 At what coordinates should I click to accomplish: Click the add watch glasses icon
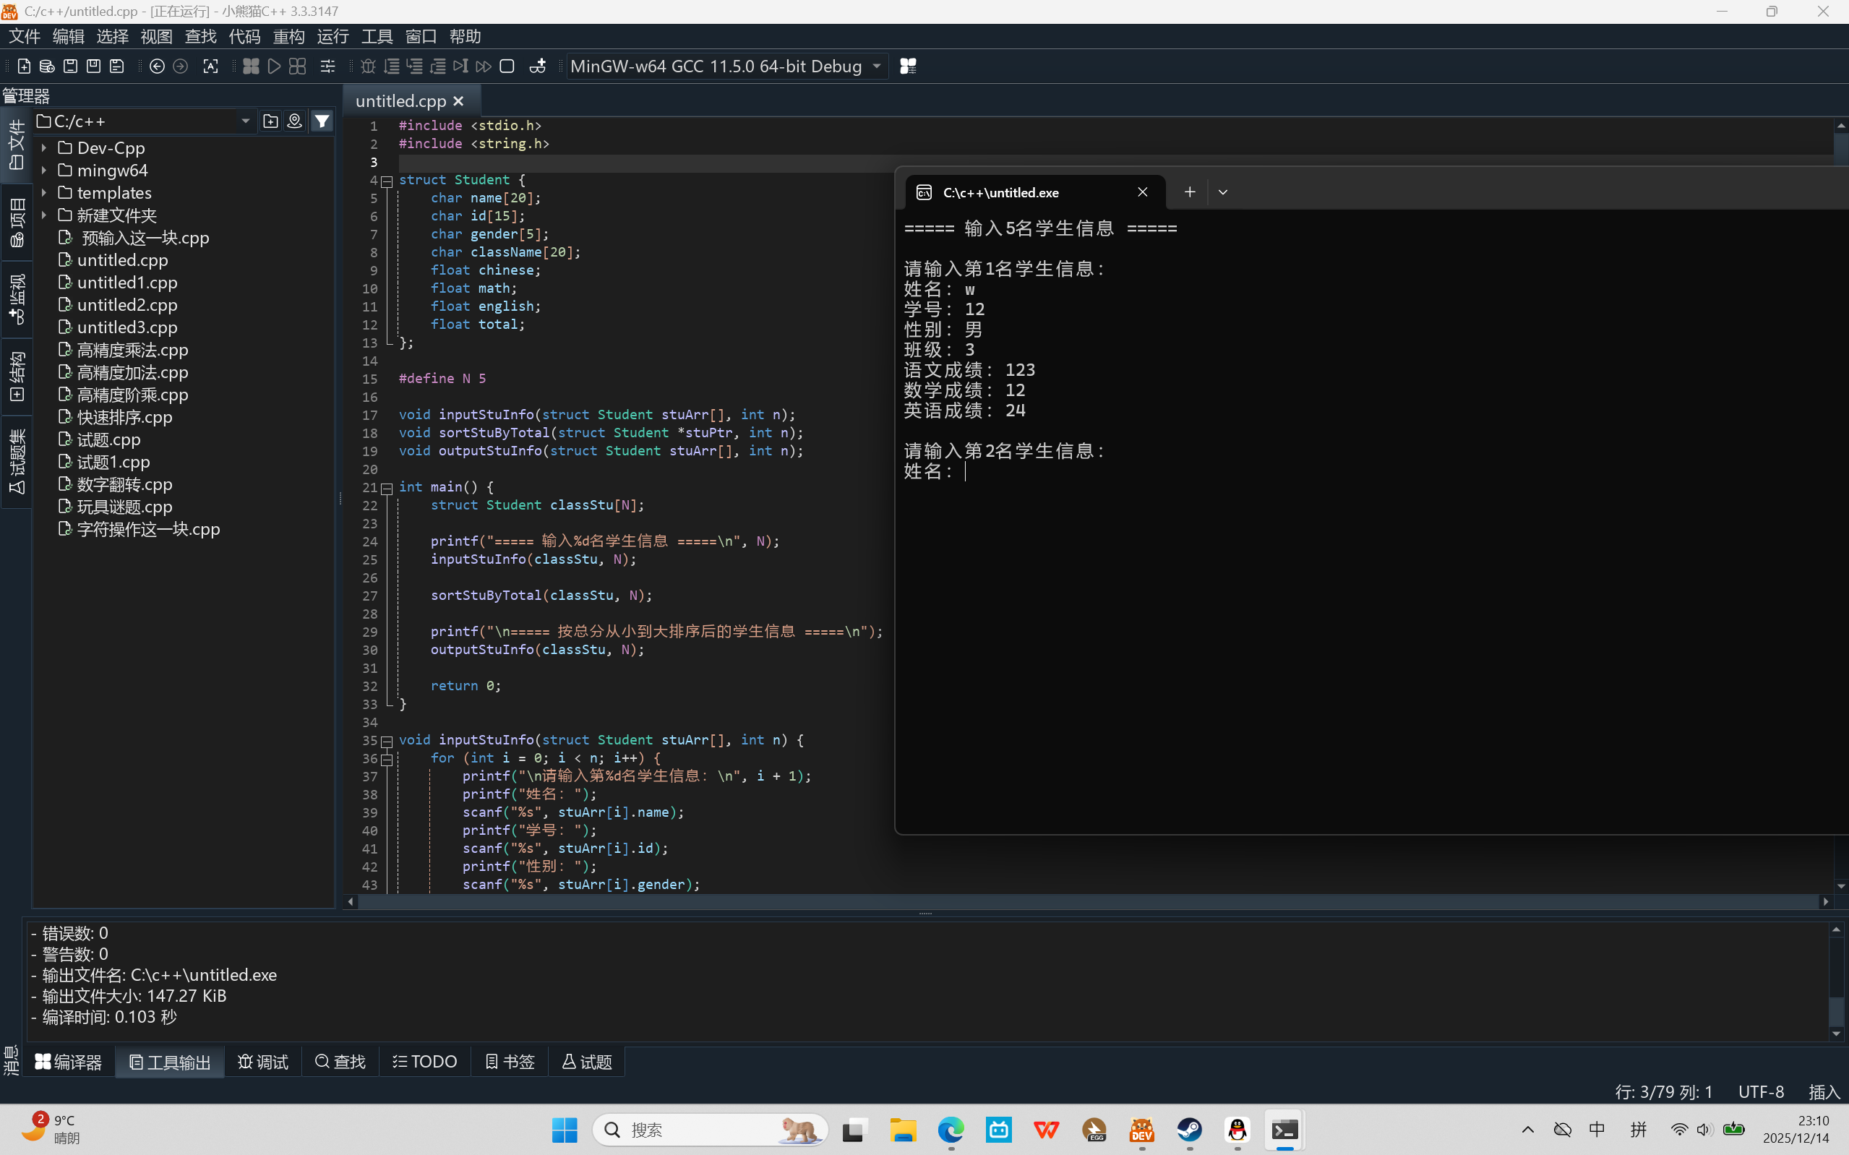538,66
